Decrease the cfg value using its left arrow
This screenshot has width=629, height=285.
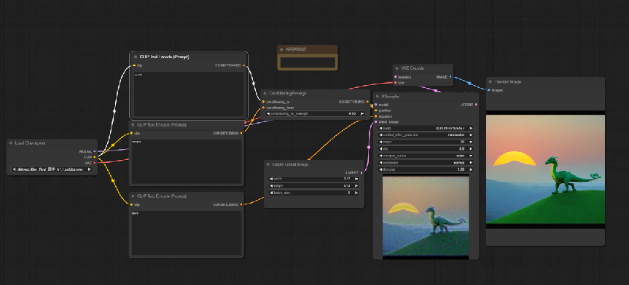[x=381, y=148]
